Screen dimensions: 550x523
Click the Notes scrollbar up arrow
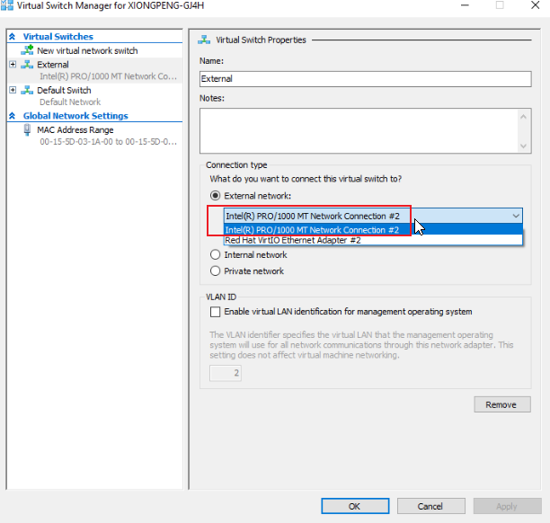(523, 117)
